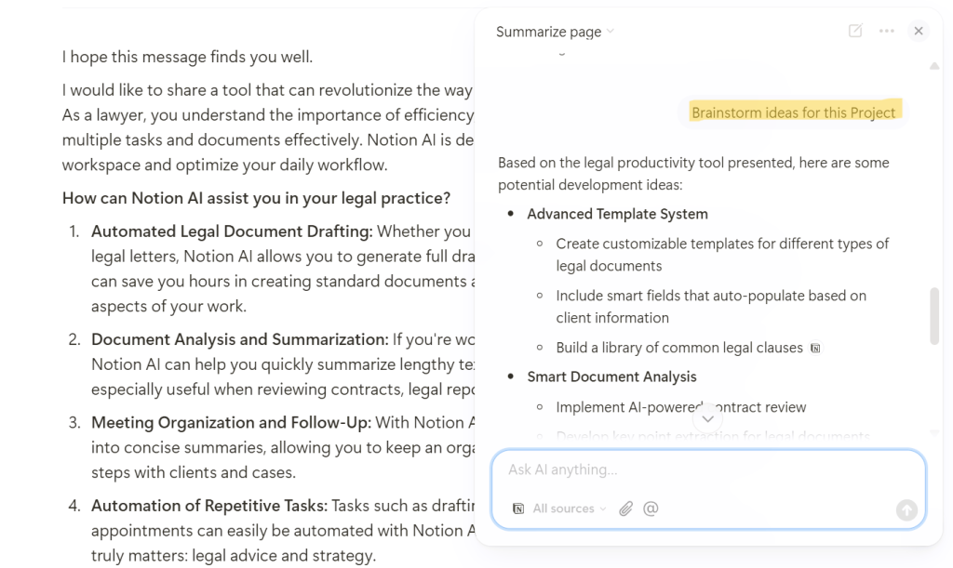953x568 pixels.
Task: Start a new AI chat with compose icon
Action: pyautogui.click(x=855, y=31)
